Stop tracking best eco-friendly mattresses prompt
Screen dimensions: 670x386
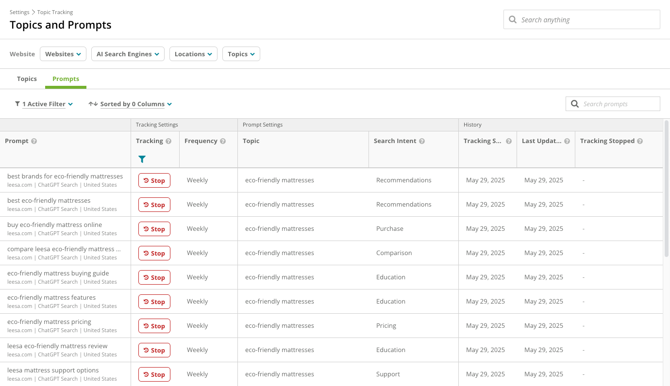(154, 205)
